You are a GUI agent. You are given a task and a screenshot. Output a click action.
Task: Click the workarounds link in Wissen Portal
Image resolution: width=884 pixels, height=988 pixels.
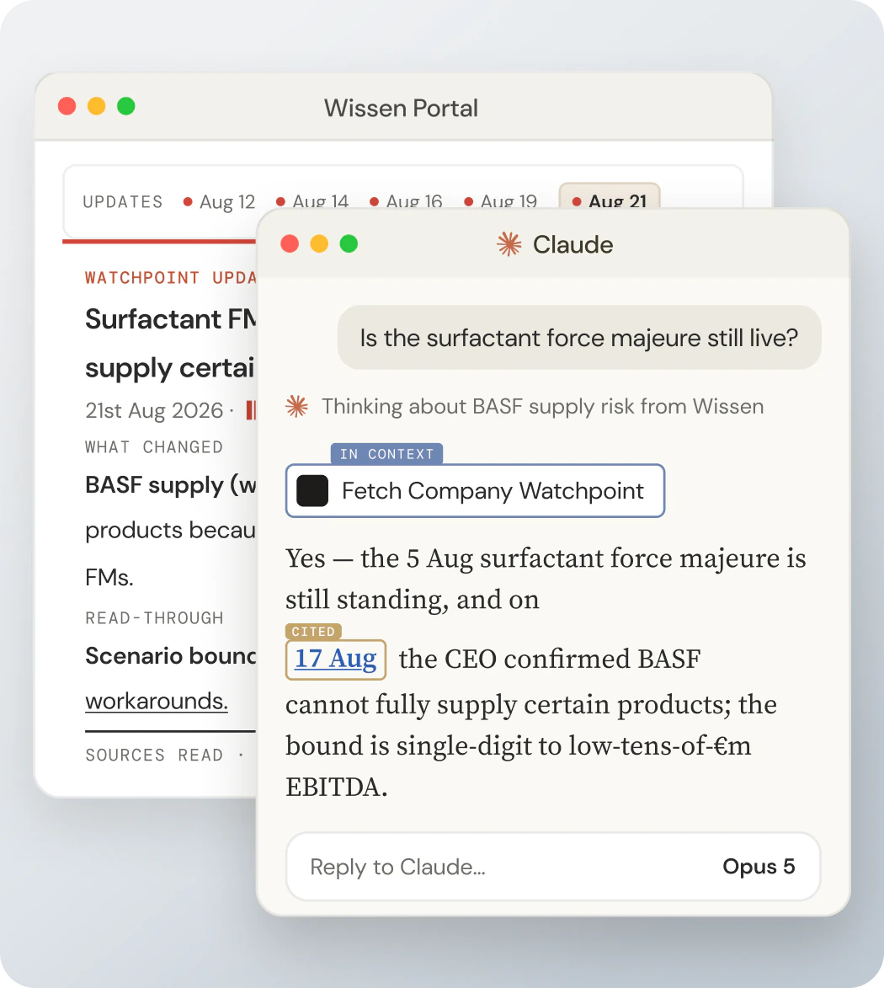tap(157, 701)
